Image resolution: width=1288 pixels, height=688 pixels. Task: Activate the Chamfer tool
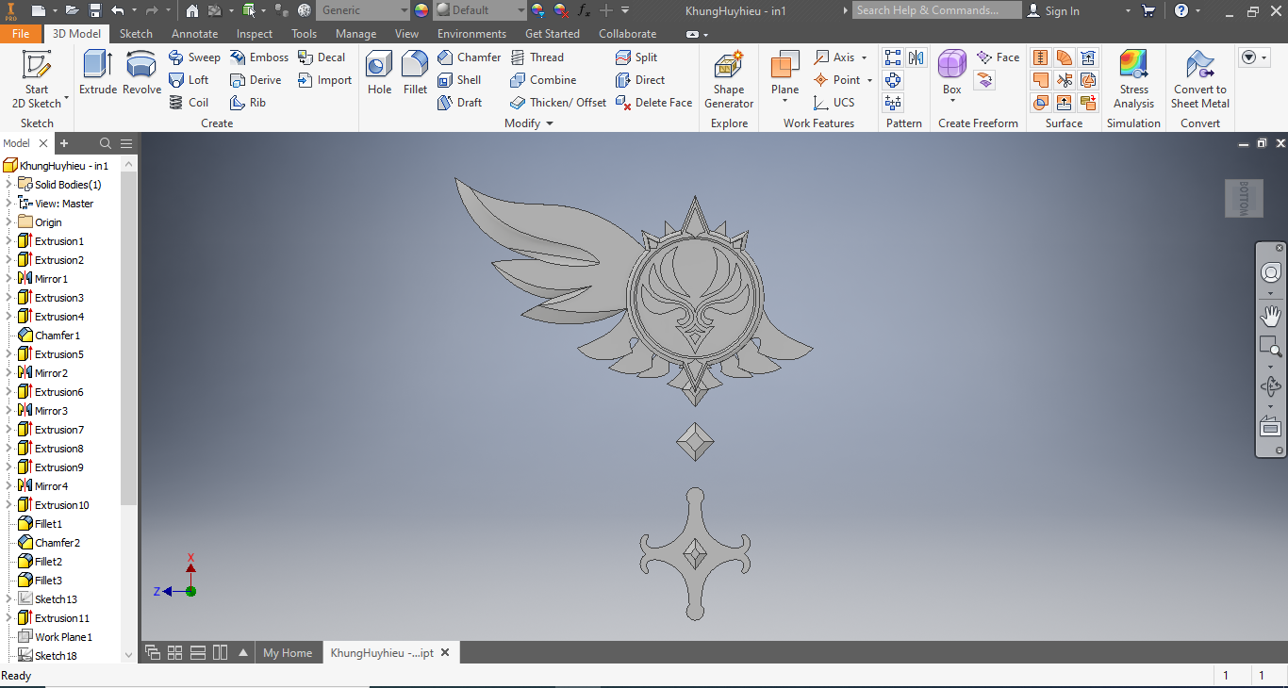coord(469,57)
